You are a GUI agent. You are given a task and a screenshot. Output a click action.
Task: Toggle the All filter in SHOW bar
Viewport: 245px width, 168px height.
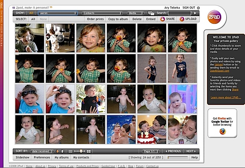(x=31, y=13)
